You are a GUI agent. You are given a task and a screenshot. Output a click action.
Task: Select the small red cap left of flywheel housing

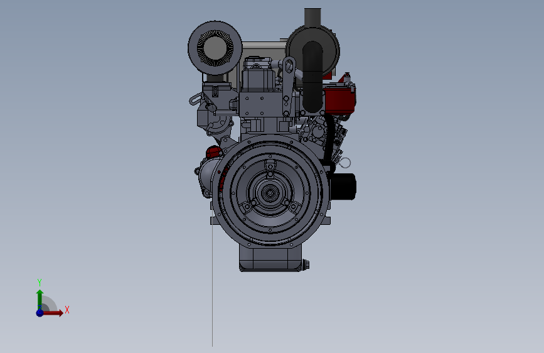(213, 152)
